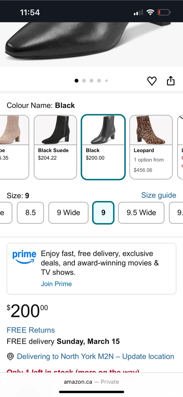The image size is (183, 397).
Task: Jump to the second image pagination dot
Action: pyautogui.click(x=84, y=81)
